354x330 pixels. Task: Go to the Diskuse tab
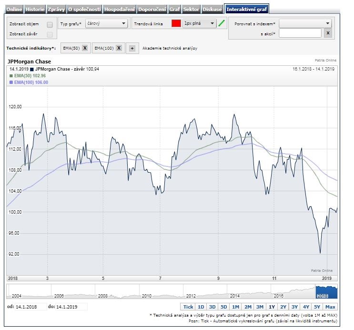coord(212,9)
